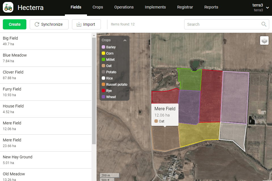Click the Corn yellow legend swatch
This screenshot has width=272, height=181.
click(103, 53)
